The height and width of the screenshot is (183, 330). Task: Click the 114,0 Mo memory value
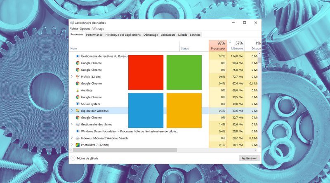click(237, 56)
